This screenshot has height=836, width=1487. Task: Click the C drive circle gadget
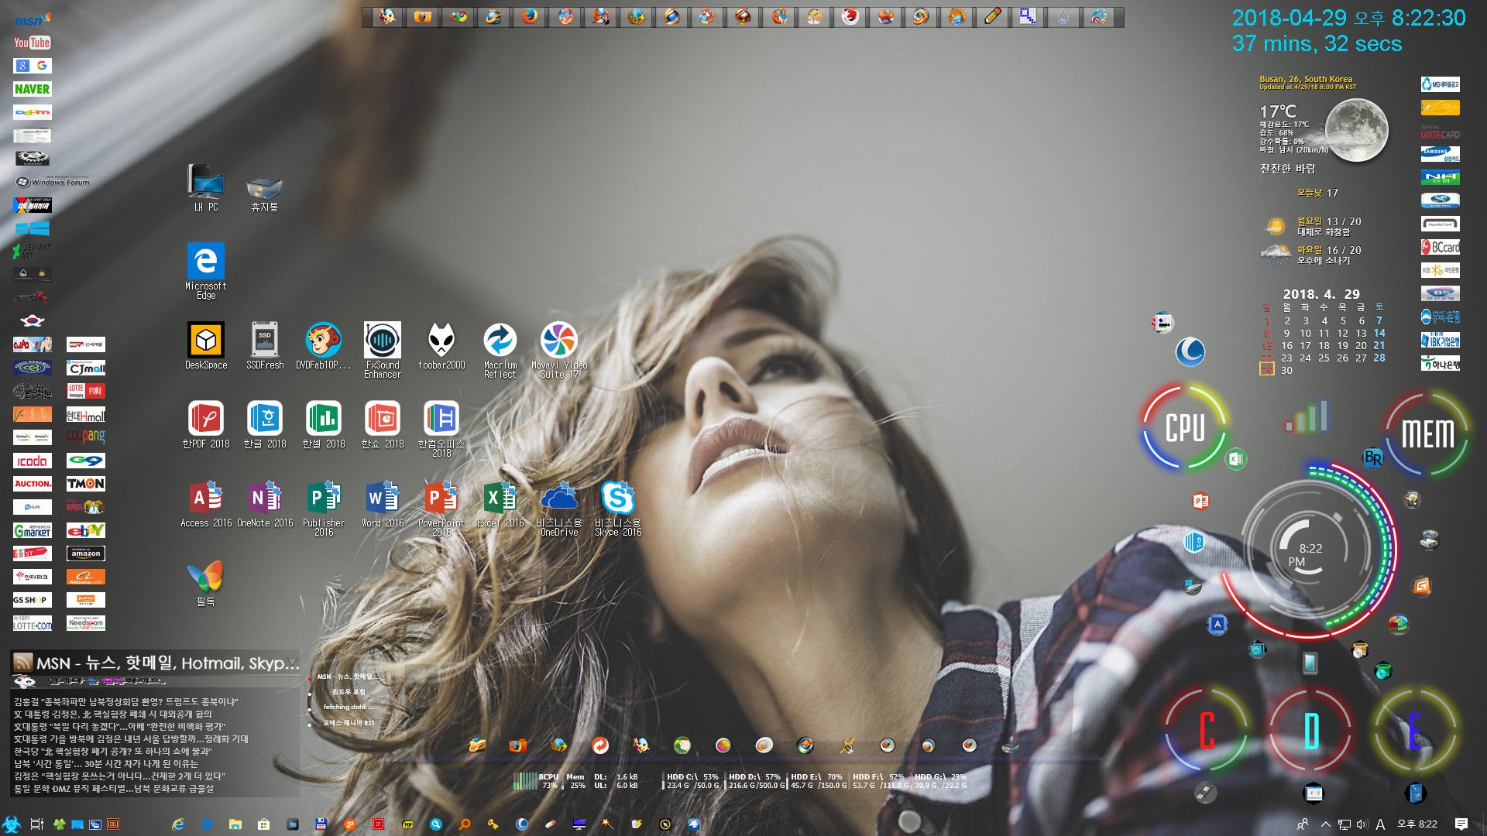(1207, 730)
